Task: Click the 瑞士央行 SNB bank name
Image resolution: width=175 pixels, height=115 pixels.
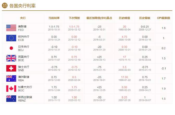Action: tap(23, 68)
